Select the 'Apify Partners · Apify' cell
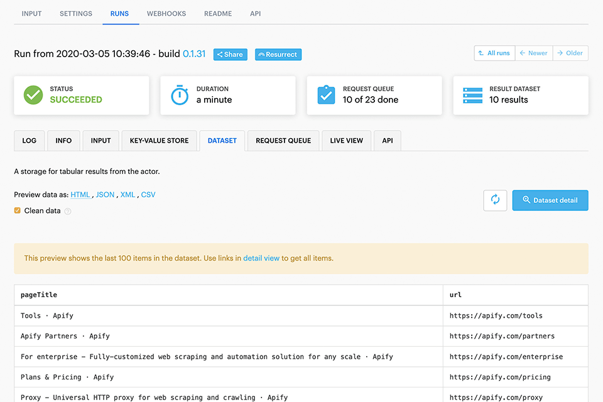Viewport: 603px width, 402px height. [x=229, y=336]
